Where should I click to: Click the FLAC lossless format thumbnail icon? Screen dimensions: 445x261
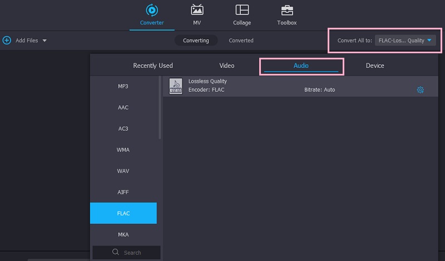click(176, 86)
